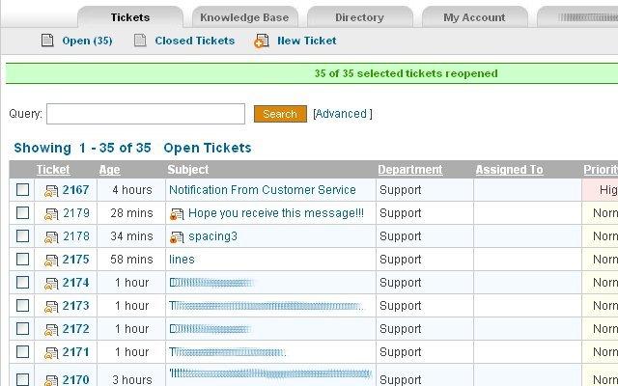This screenshot has height=386, width=618.
Task: Check the box for ticket 2167
Action: coord(22,190)
